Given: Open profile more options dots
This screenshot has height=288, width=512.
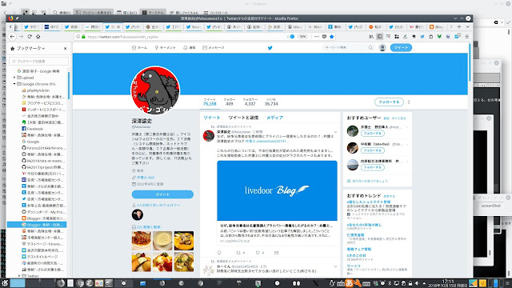Looking at the screenshot, I should point(409,102).
